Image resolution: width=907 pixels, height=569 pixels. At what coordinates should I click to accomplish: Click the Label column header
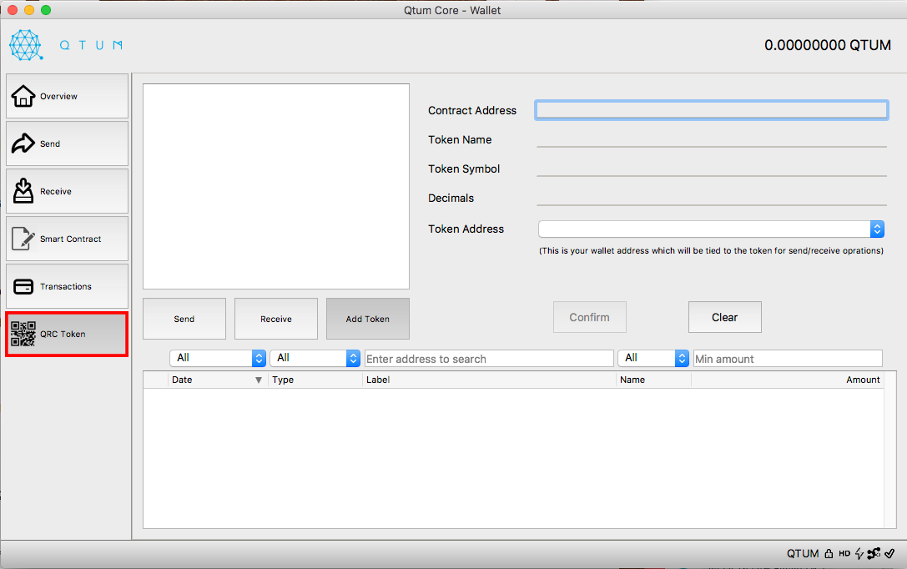[489, 380]
